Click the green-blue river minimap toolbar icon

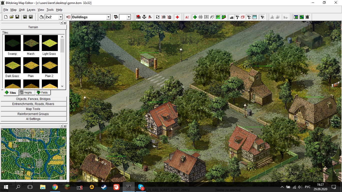pyautogui.click(x=302, y=17)
